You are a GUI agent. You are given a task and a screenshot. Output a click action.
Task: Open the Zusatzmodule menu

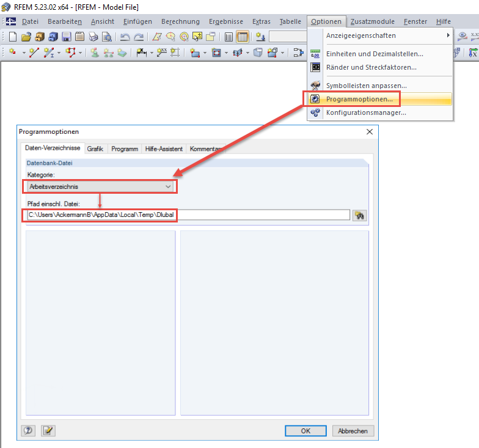pos(373,21)
